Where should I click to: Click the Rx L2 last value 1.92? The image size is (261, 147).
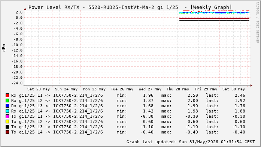click(240, 100)
